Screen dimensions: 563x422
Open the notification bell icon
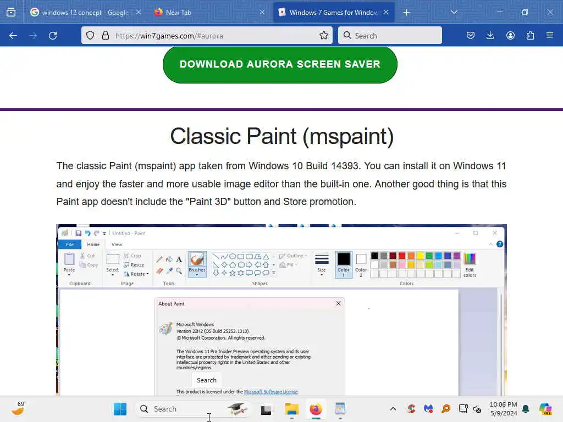(526, 409)
